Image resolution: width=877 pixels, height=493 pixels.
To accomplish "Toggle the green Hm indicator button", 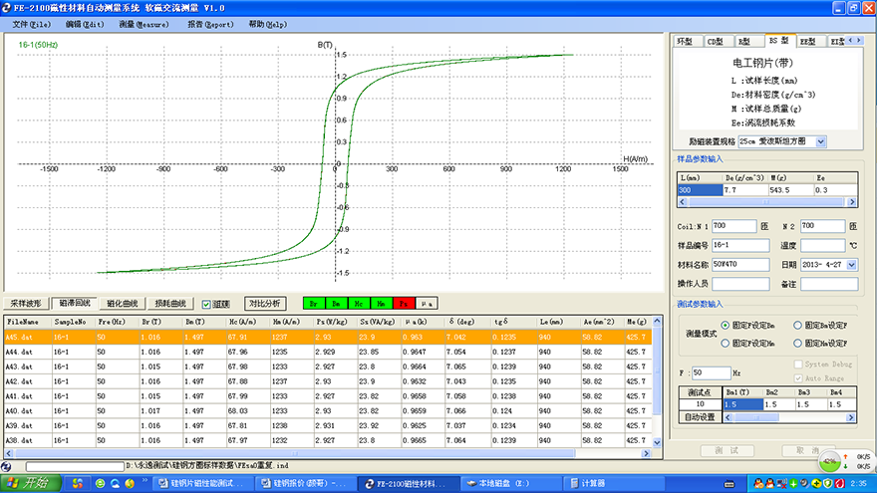I will 381,304.
